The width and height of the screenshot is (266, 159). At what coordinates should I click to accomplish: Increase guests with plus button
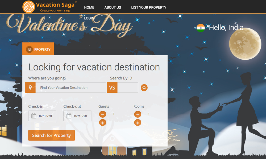tap(102, 123)
